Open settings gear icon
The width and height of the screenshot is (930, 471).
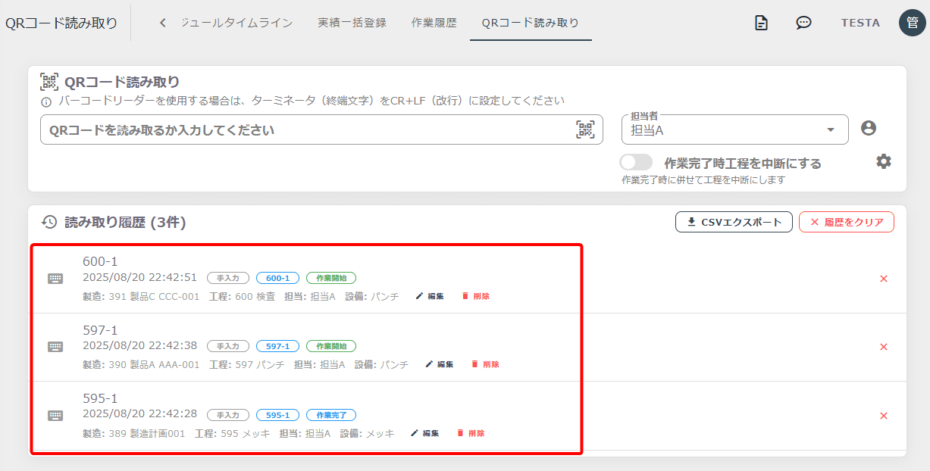coord(884,161)
